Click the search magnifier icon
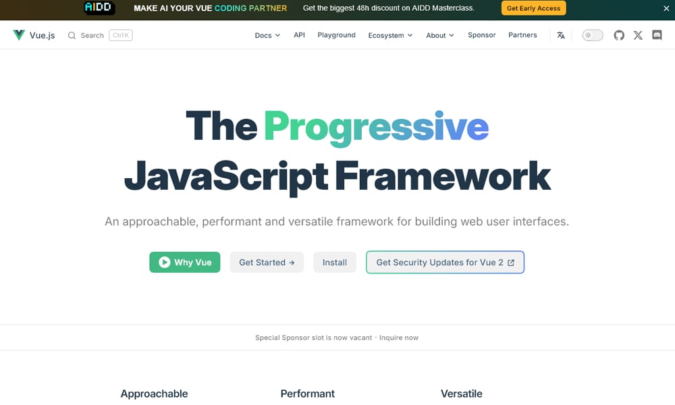The width and height of the screenshot is (675, 405). coord(71,34)
